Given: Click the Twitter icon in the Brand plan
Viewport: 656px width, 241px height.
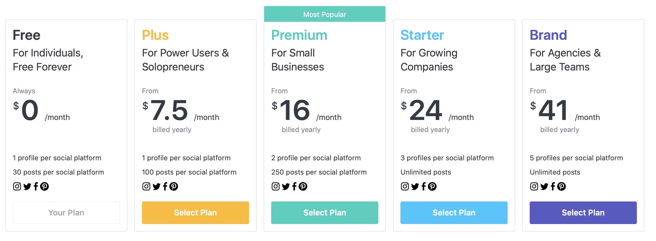Looking at the screenshot, I should (x=544, y=186).
